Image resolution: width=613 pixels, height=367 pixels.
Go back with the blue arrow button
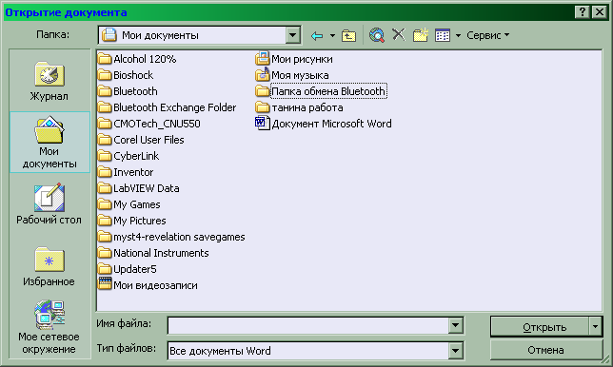click(x=317, y=36)
